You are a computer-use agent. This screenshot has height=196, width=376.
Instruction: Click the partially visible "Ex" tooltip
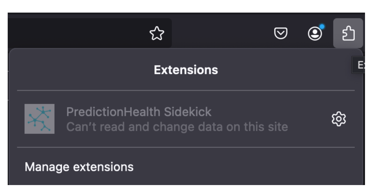360,66
